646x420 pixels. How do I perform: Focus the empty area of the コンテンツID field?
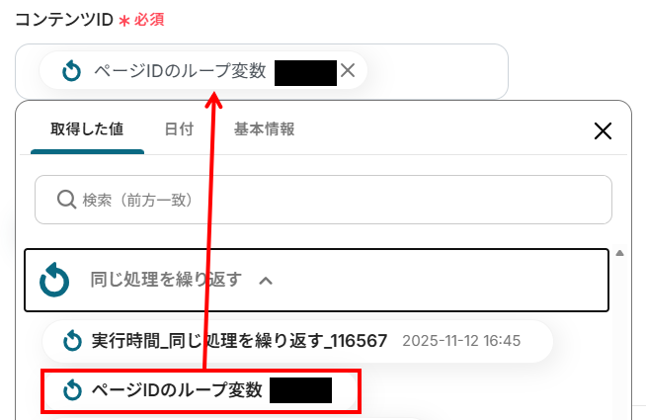(x=437, y=71)
